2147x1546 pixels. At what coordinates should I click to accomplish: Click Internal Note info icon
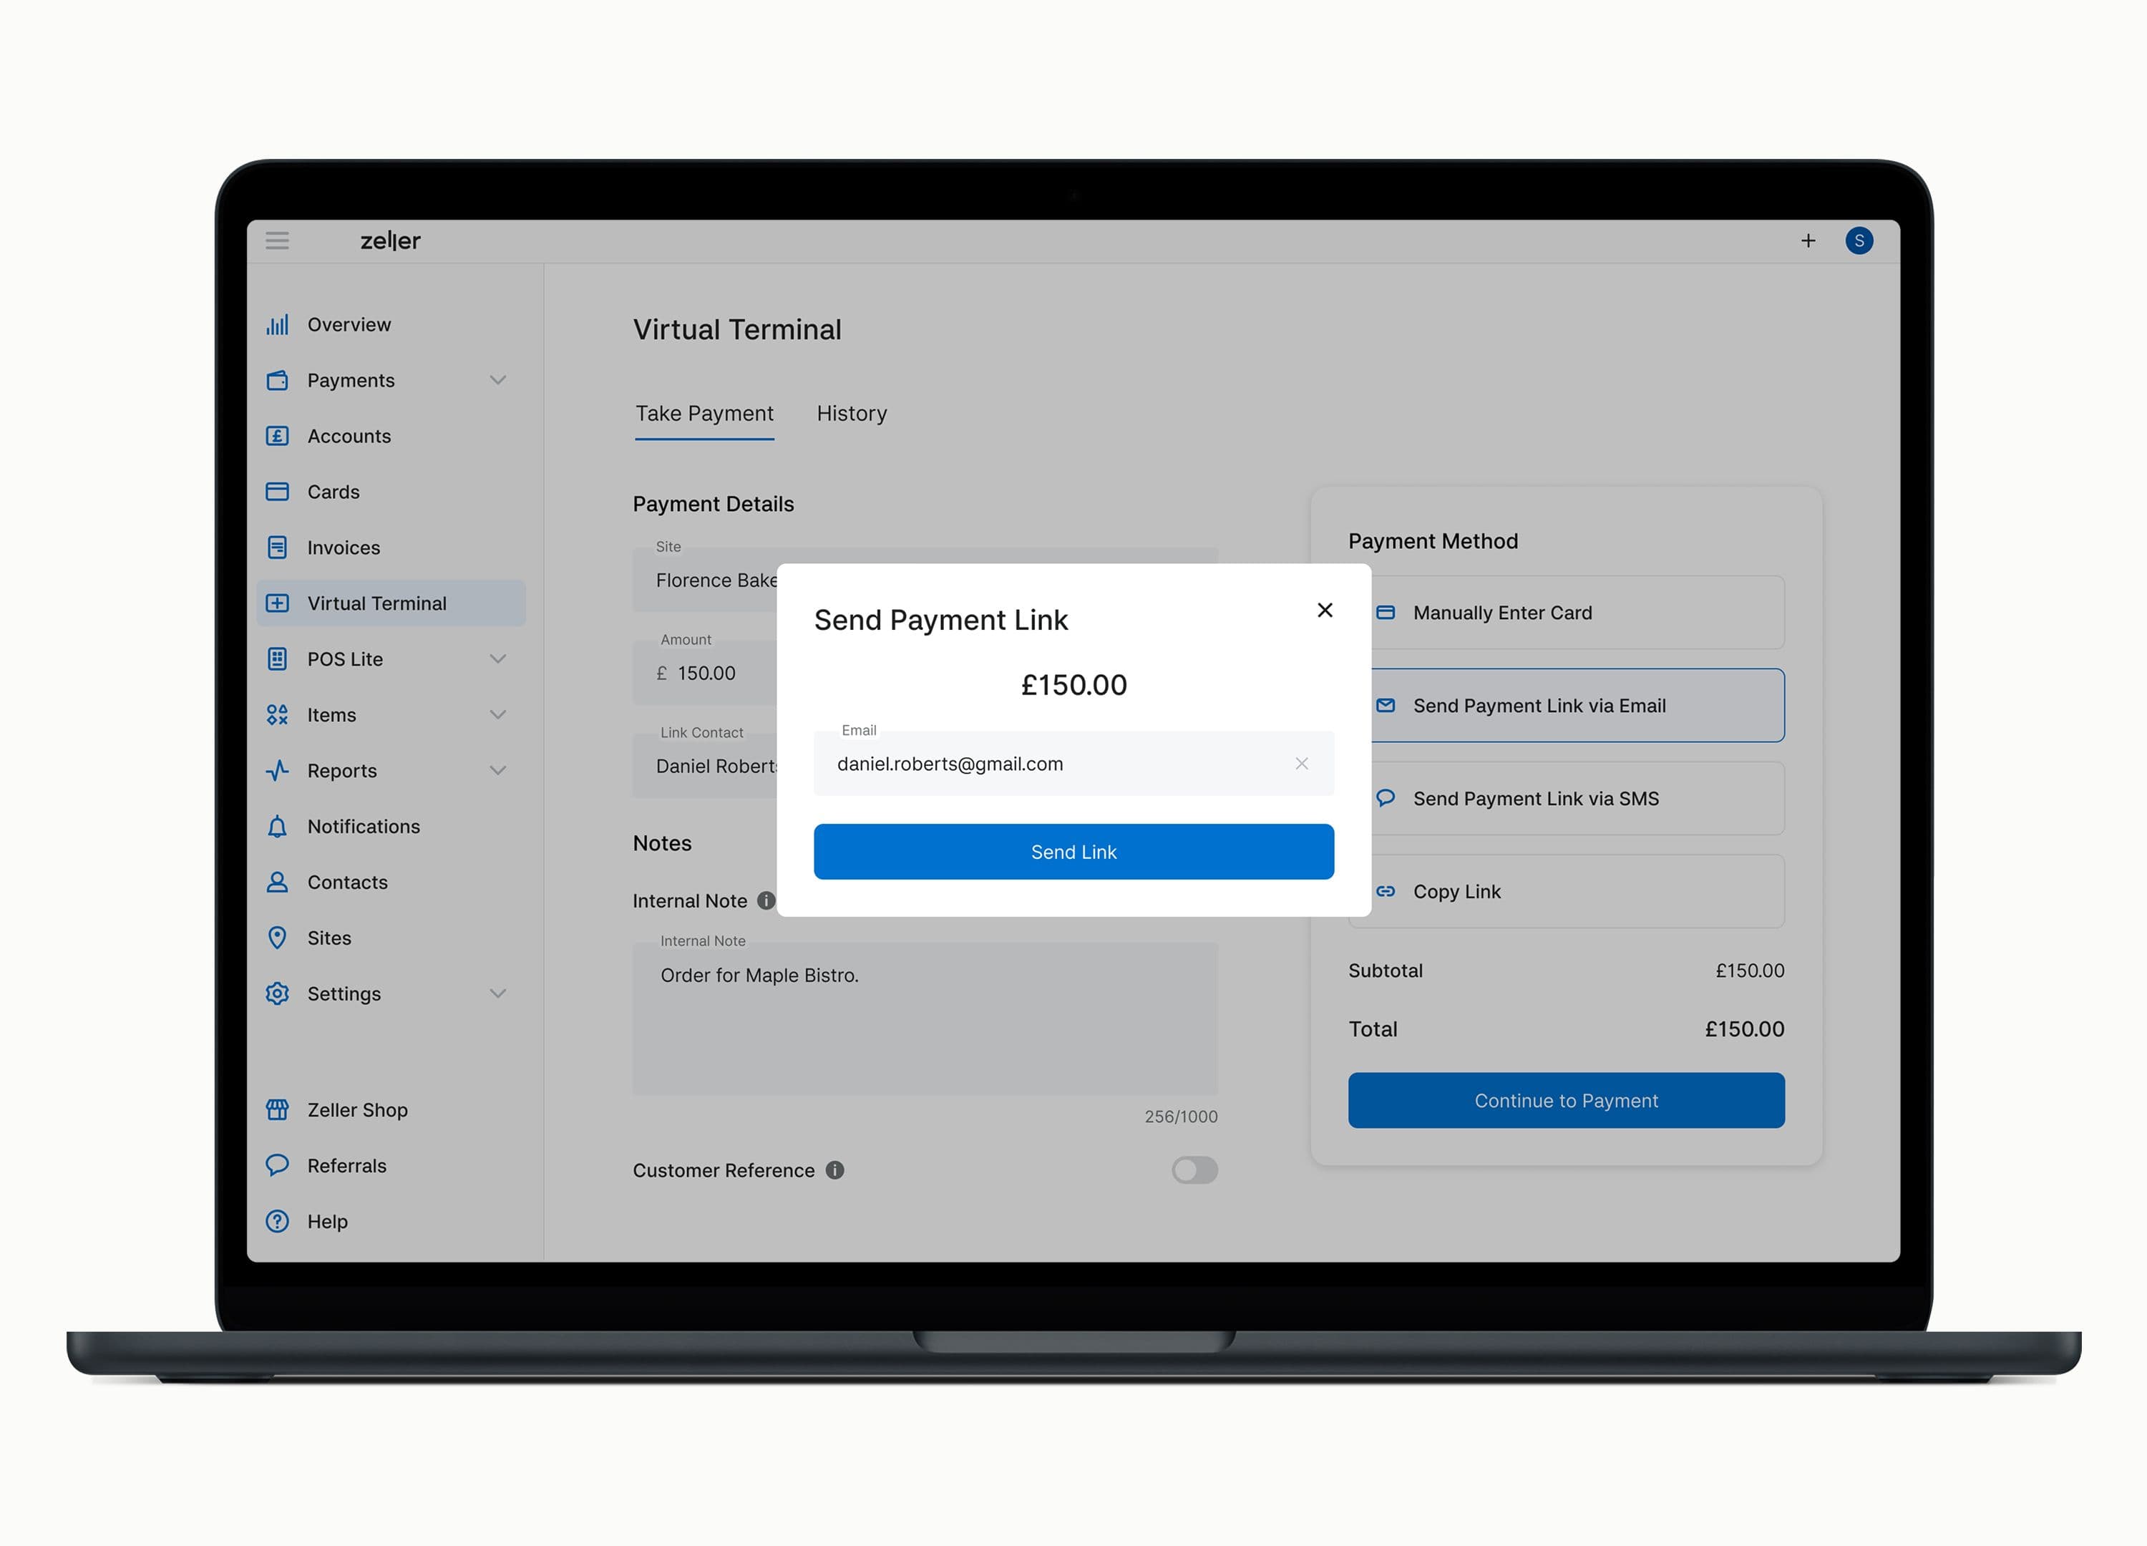click(766, 900)
